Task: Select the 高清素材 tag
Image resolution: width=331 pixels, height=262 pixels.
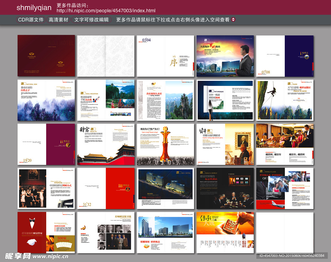Action: click(59, 20)
